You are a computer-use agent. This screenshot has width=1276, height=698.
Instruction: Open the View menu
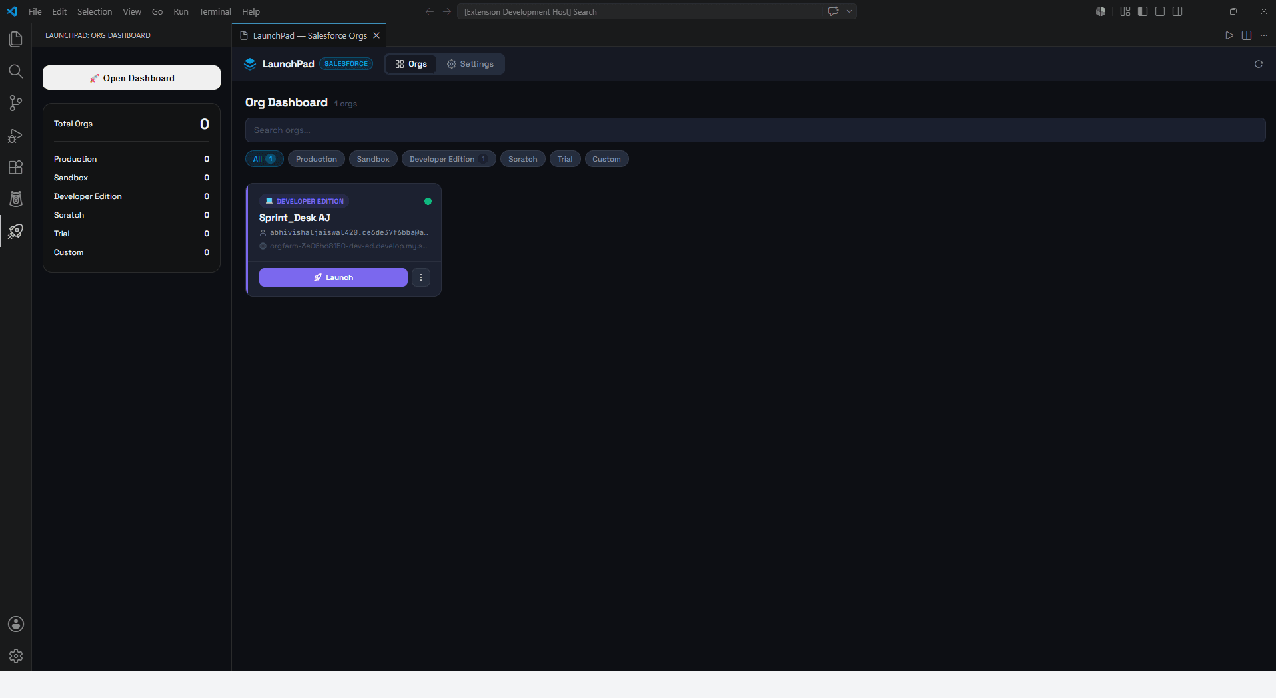point(132,11)
